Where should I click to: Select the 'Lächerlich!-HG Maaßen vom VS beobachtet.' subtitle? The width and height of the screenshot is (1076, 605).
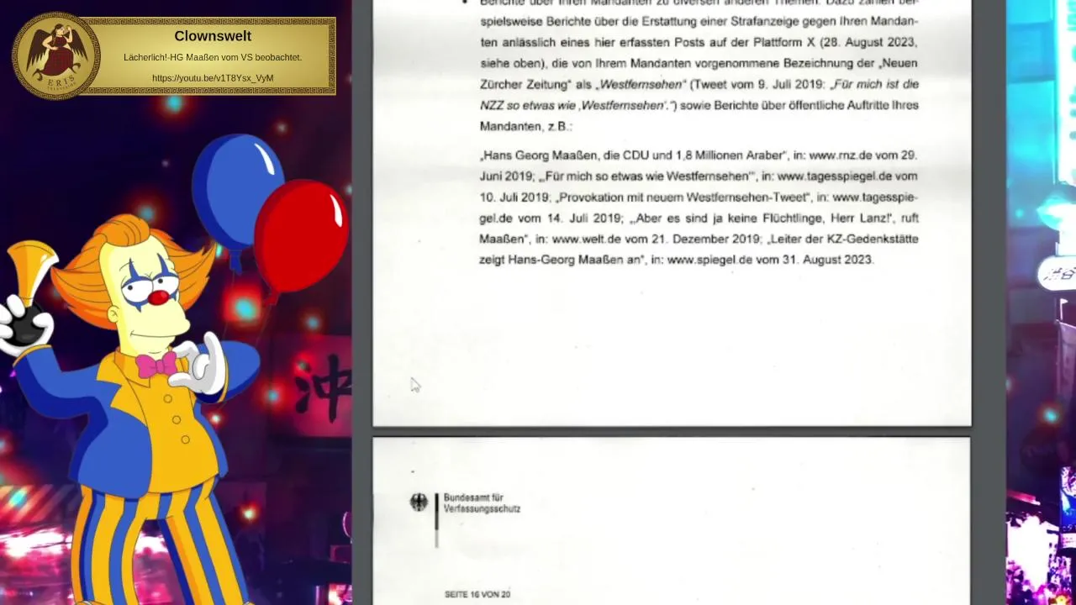[213, 57]
